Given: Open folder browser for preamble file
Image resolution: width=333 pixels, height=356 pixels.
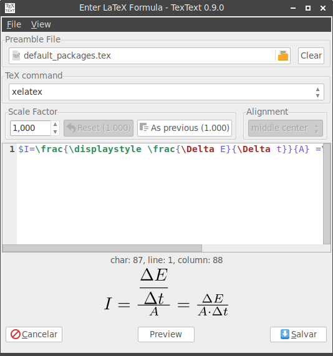Looking at the screenshot, I should pos(282,55).
